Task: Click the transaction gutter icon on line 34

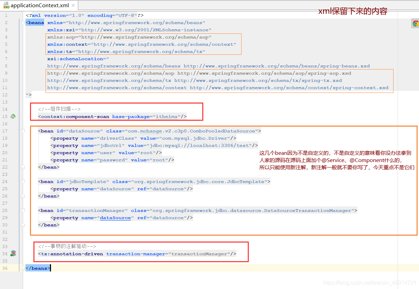Action: [x=13, y=254]
